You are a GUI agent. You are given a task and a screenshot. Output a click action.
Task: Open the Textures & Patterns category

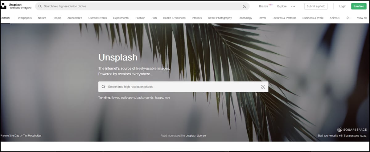284,18
